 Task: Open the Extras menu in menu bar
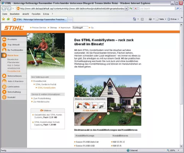pyautogui.click(x=46, y=14)
